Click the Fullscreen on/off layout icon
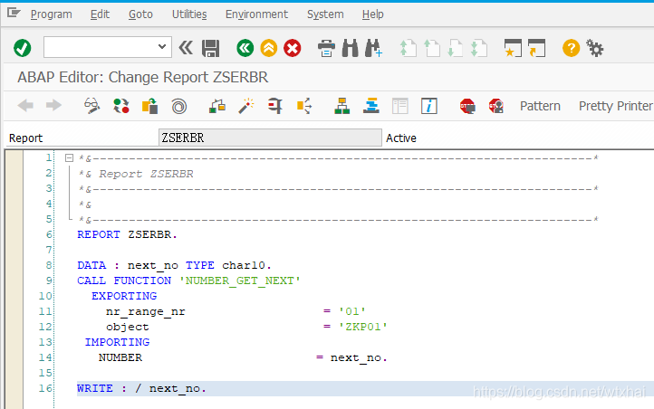Screen dimensions: 654x409 pyautogui.click(x=400, y=106)
